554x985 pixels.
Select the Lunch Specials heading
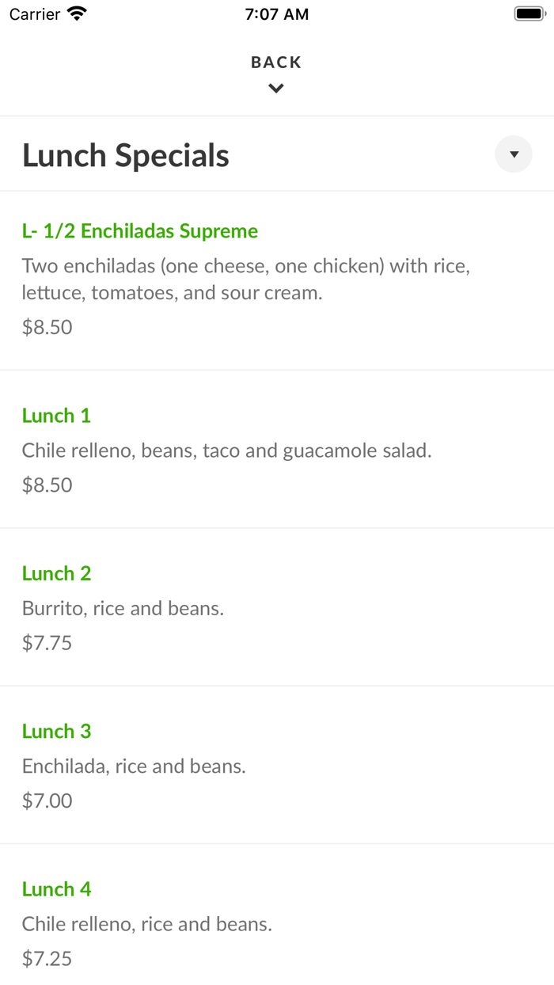(x=126, y=155)
